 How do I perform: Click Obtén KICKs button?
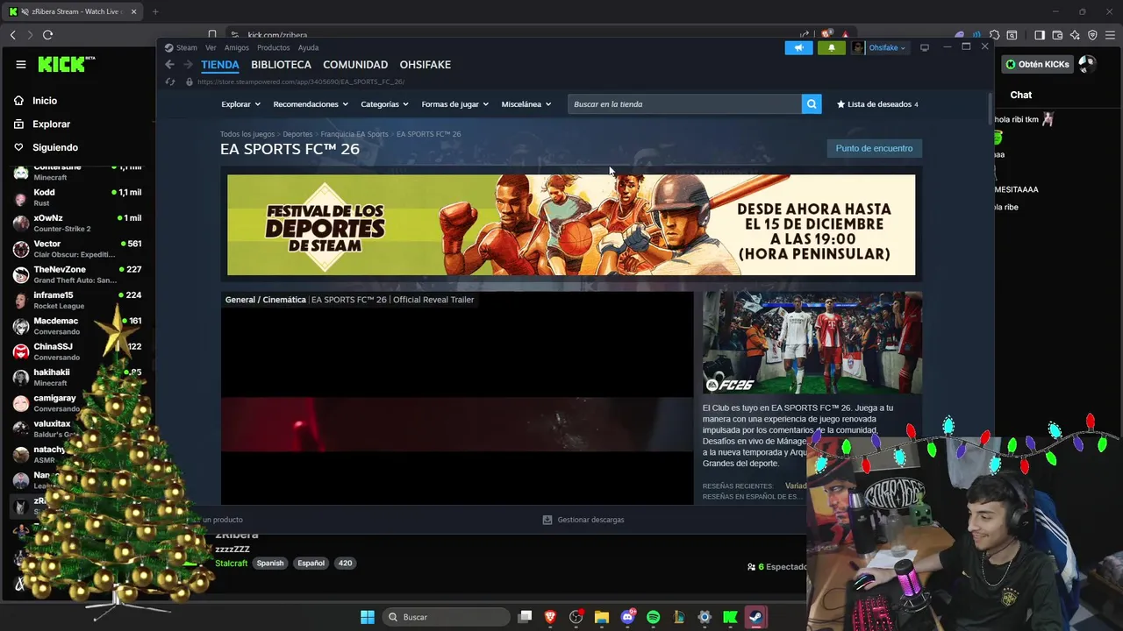[x=1038, y=64]
